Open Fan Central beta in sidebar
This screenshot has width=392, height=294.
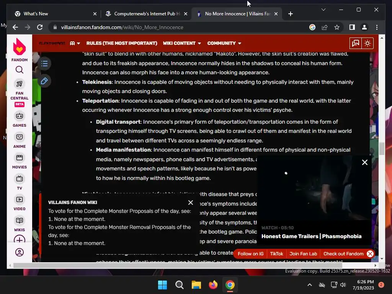(19, 93)
